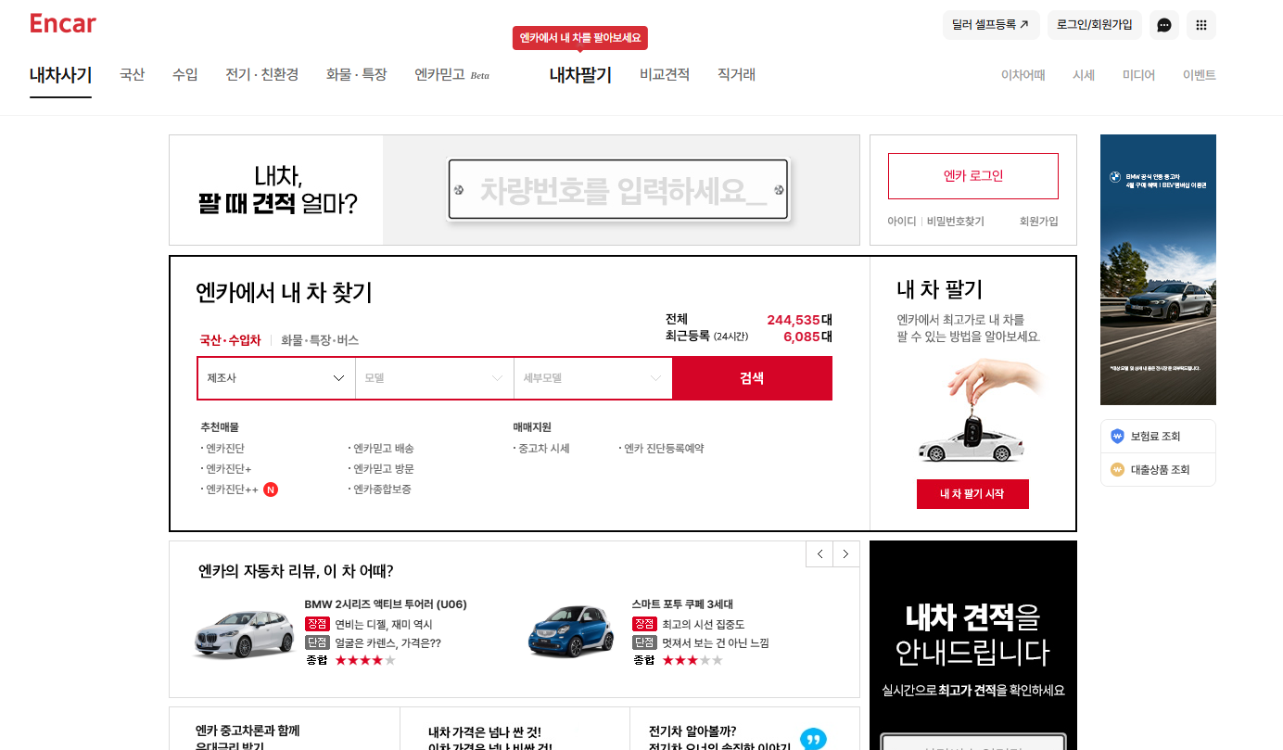Image resolution: width=1283 pixels, height=750 pixels.
Task: Select the 국산·수입차 tab
Action: click(x=231, y=340)
